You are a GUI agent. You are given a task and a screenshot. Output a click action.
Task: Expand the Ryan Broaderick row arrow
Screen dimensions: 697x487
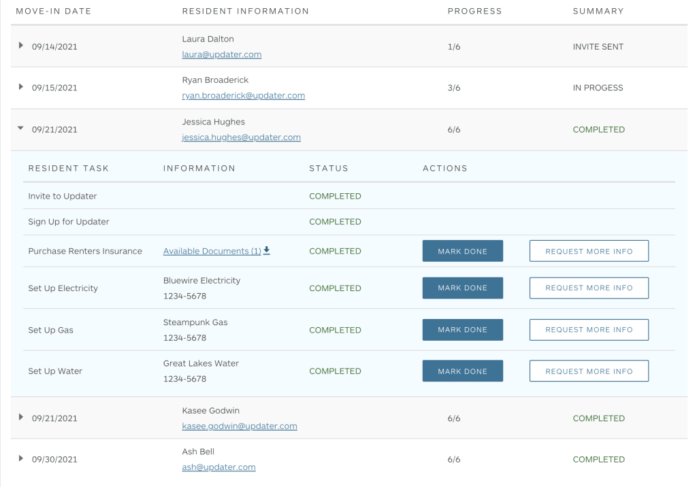[20, 86]
